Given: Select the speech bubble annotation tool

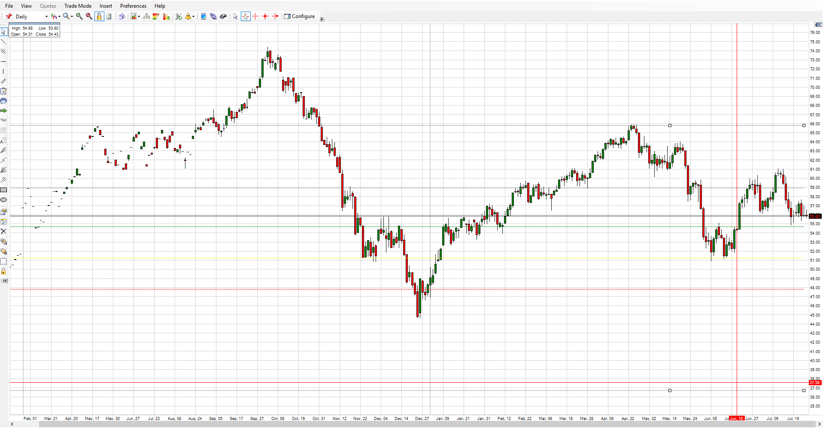Looking at the screenshot, I should [x=3, y=101].
